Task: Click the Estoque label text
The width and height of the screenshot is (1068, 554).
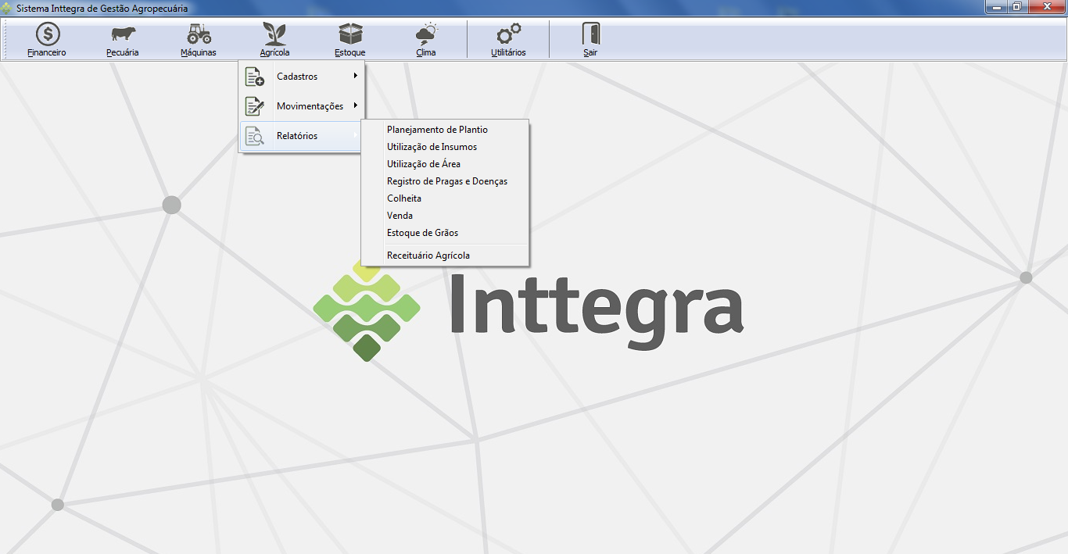Action: (x=350, y=53)
